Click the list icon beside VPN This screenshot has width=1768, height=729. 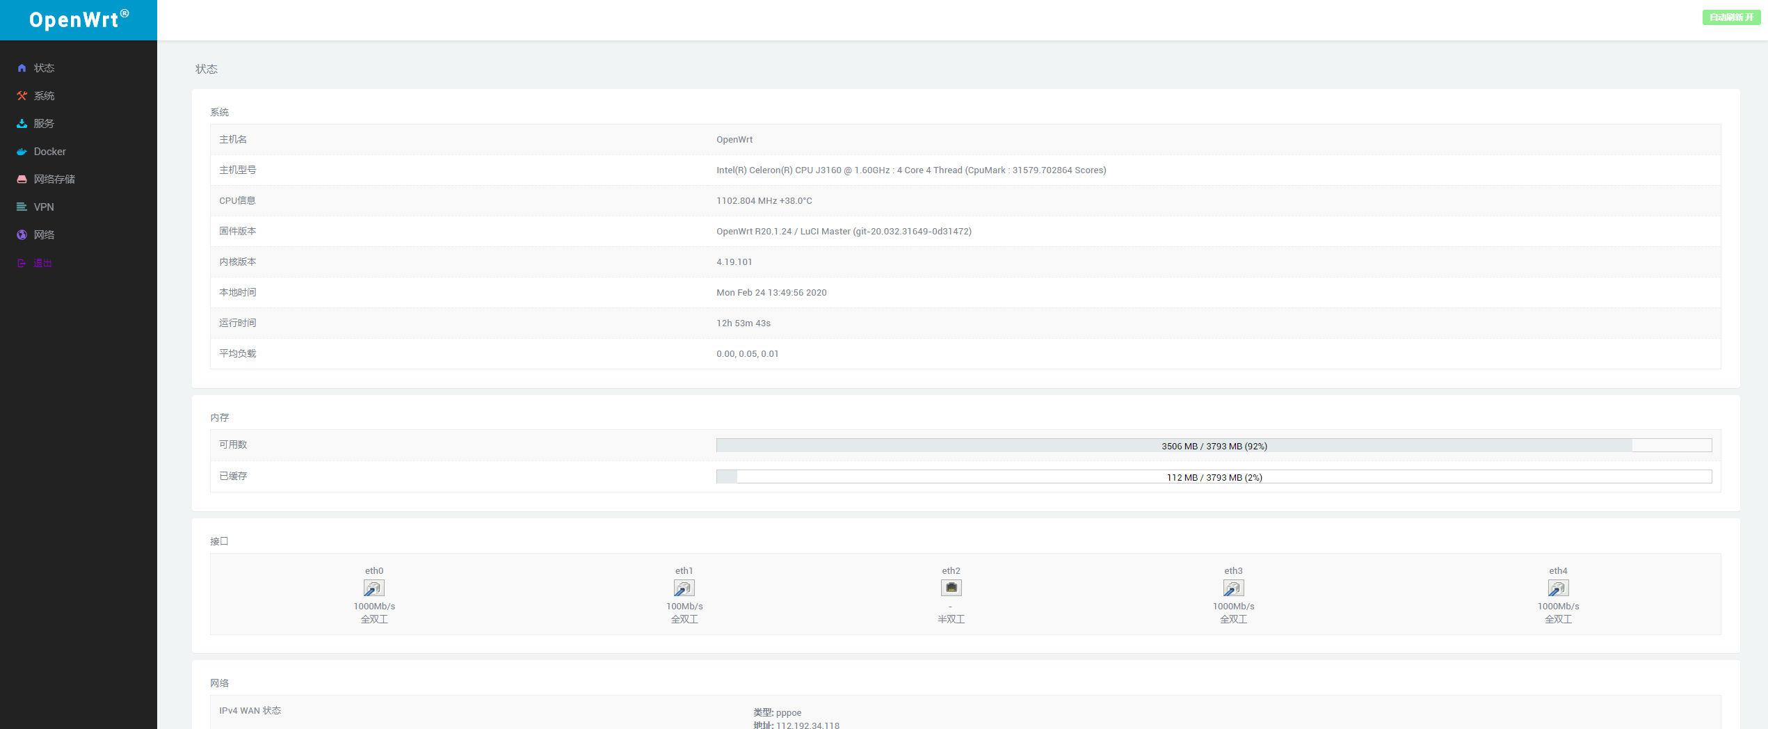(x=22, y=207)
